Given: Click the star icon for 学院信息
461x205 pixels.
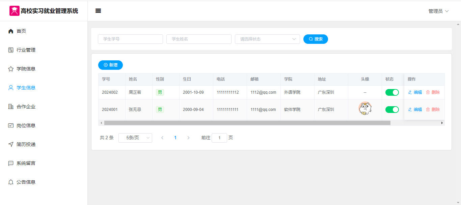Looking at the screenshot, I should coord(11,69).
